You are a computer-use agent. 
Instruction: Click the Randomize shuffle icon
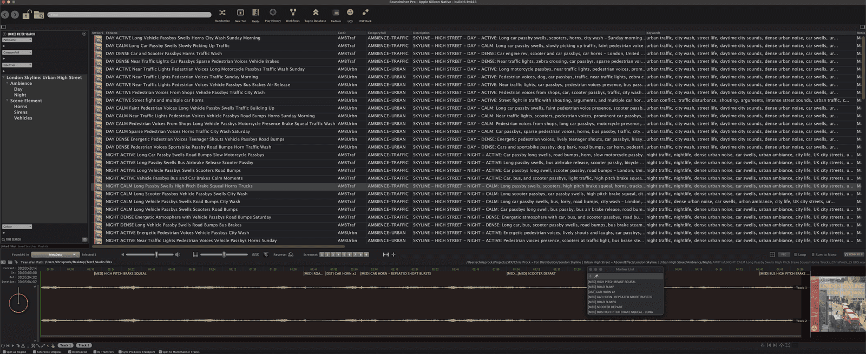pos(222,12)
